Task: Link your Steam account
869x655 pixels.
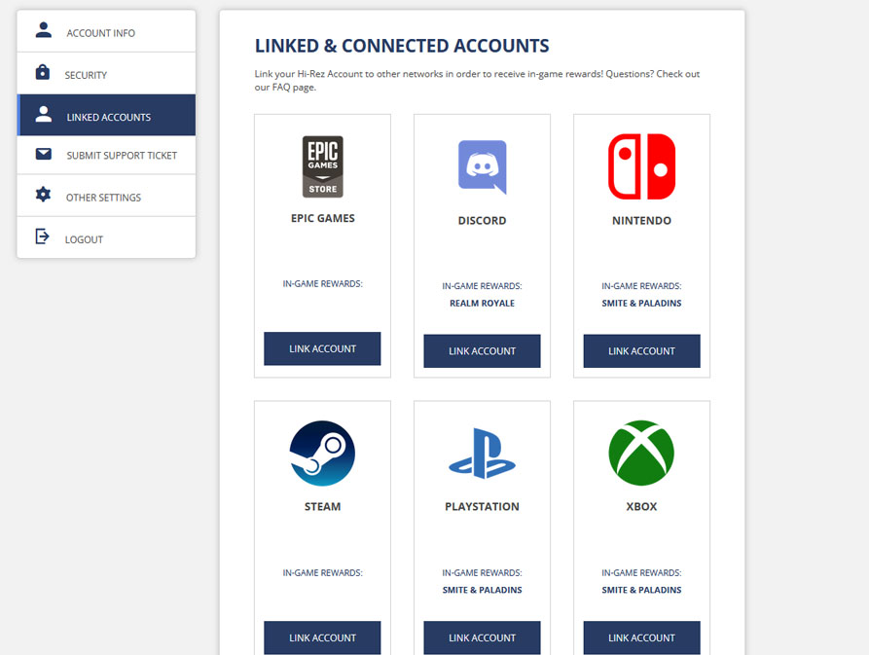Action: point(322,637)
